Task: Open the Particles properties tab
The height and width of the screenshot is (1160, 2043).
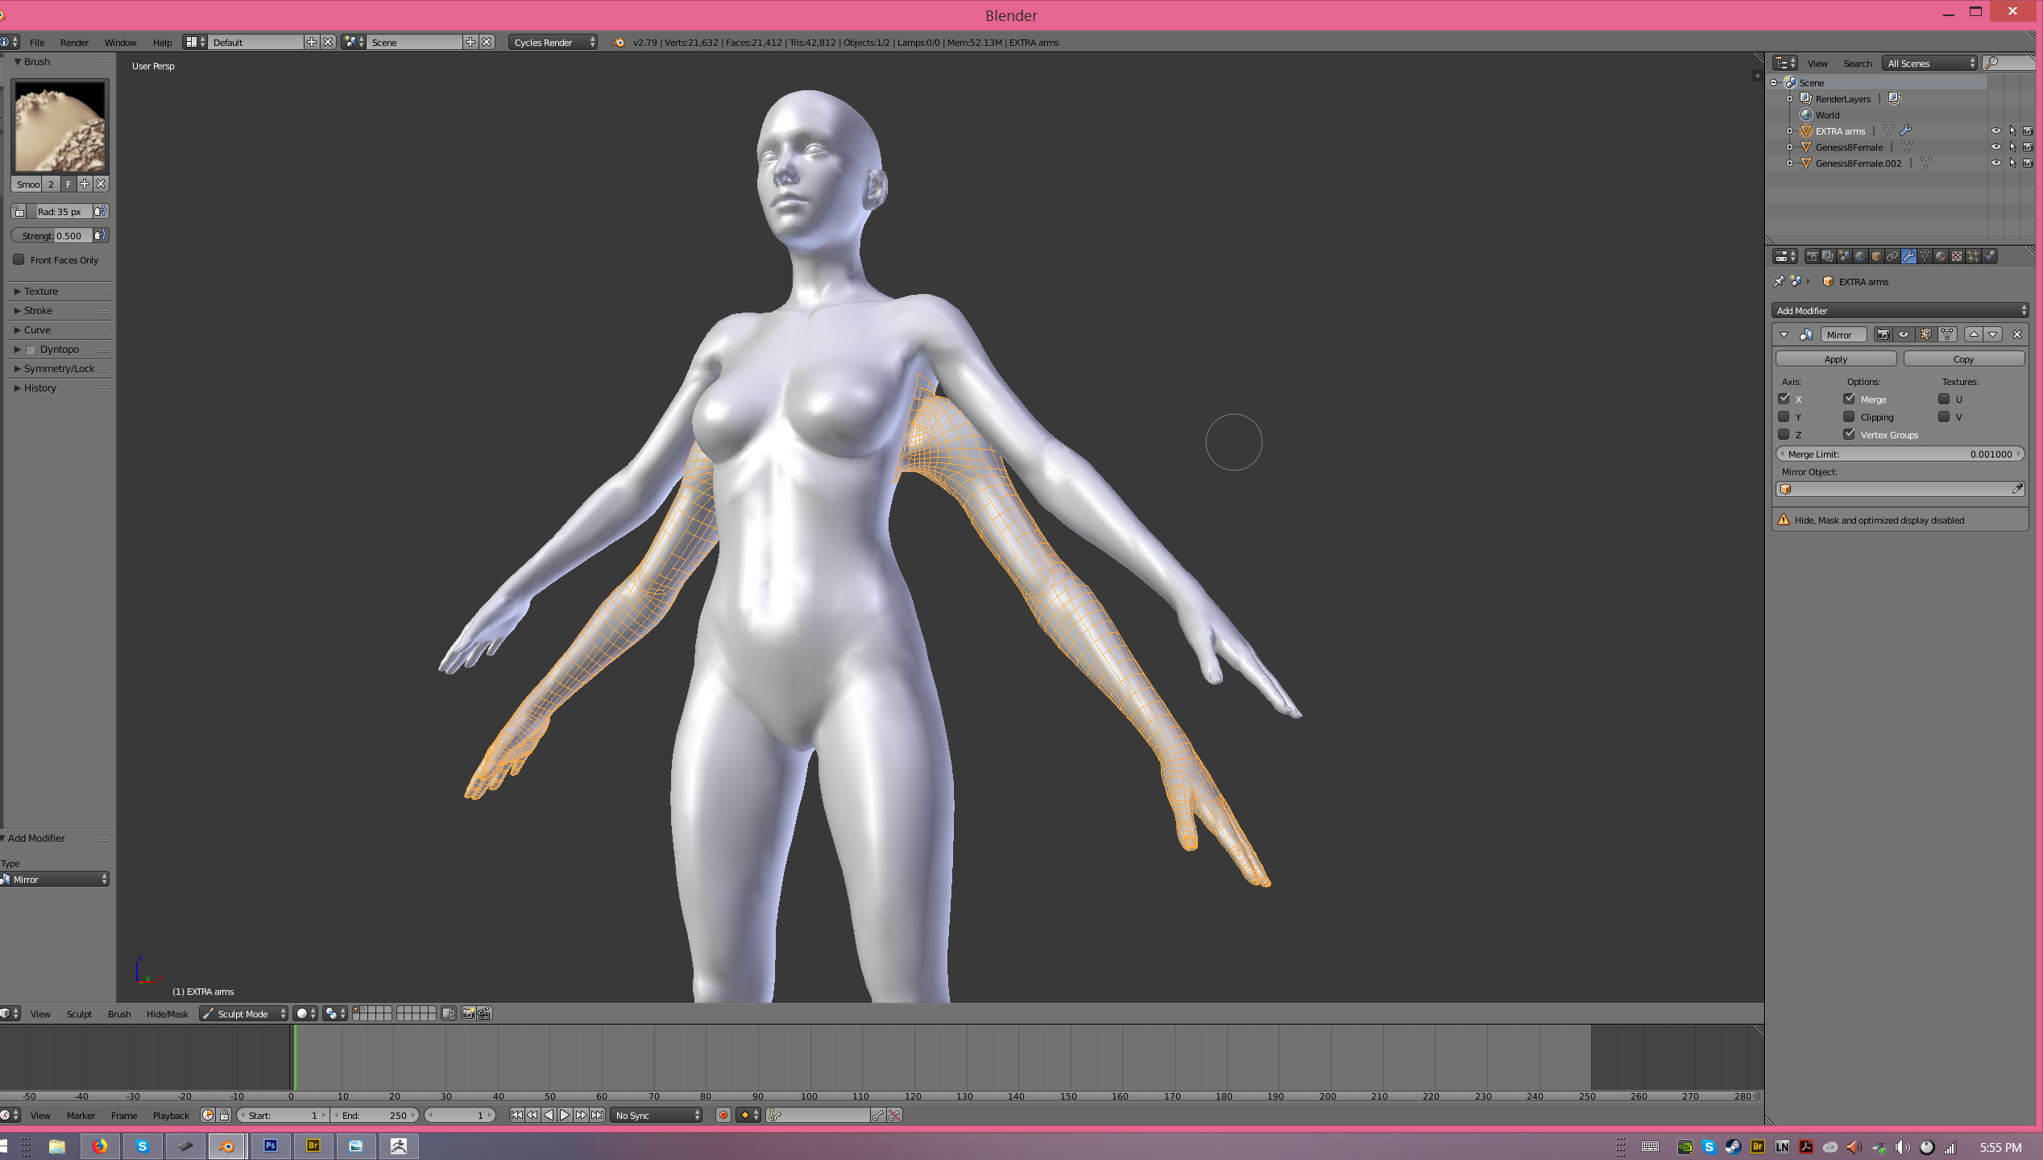Action: (x=1973, y=256)
